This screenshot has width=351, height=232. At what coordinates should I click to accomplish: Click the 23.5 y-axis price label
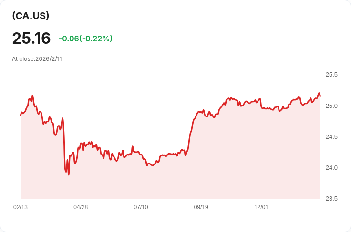pos(331,199)
